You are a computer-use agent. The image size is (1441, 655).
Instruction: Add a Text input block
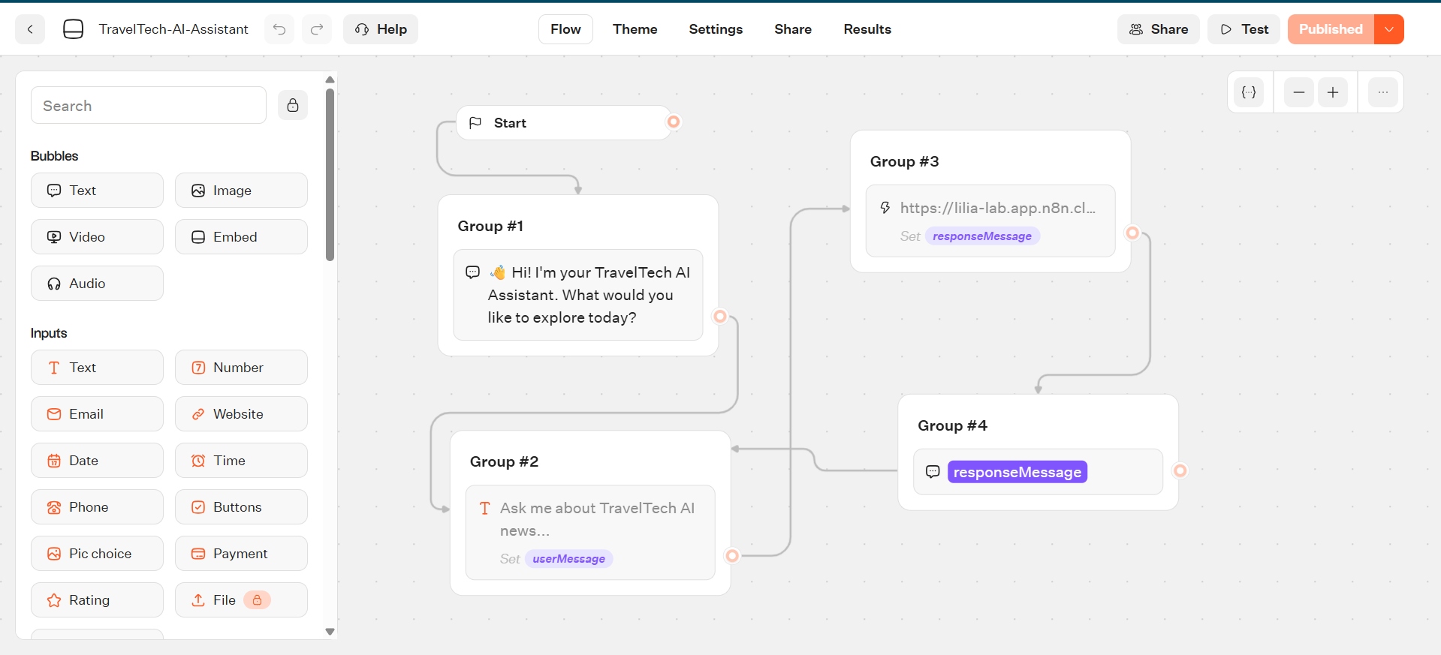(97, 368)
